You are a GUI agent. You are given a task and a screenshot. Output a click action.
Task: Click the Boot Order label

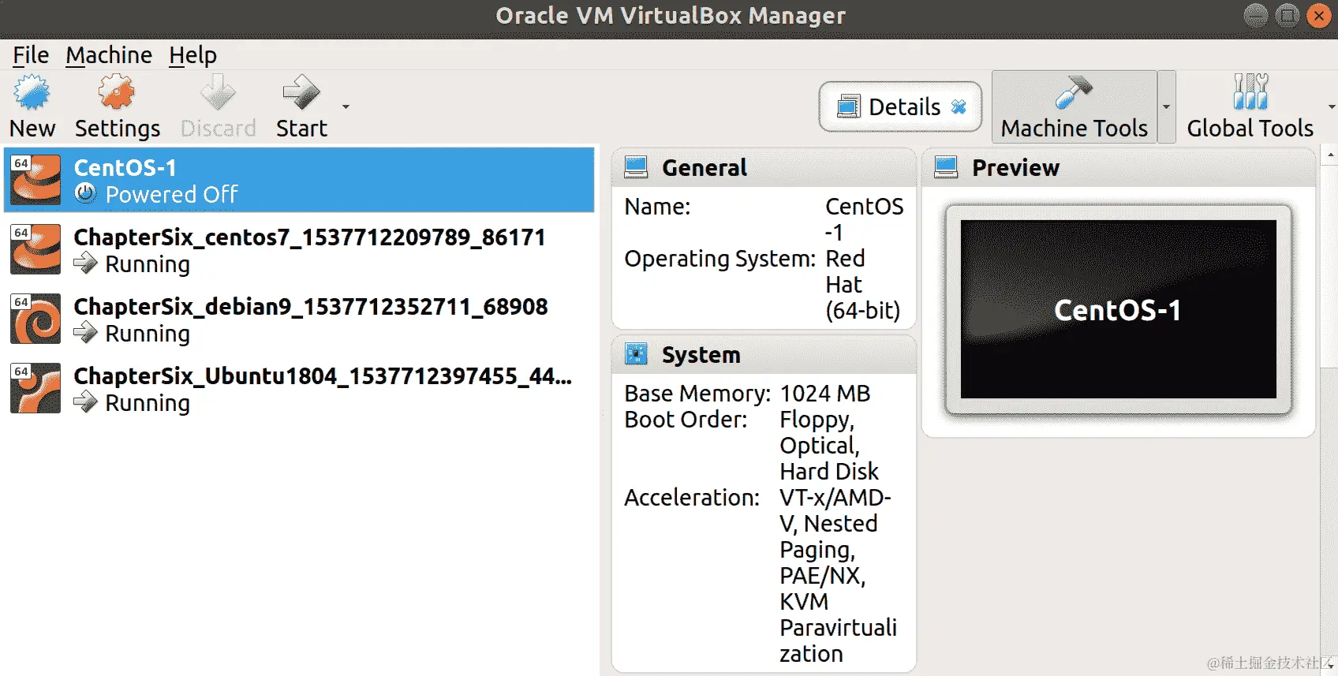coord(686,420)
